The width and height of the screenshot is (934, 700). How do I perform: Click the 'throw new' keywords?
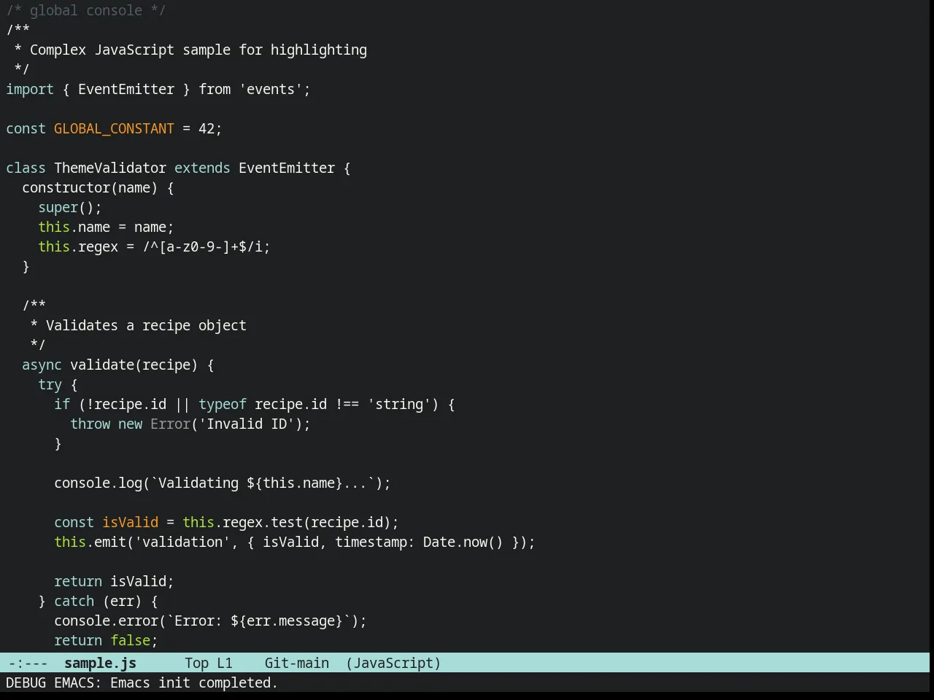[106, 424]
